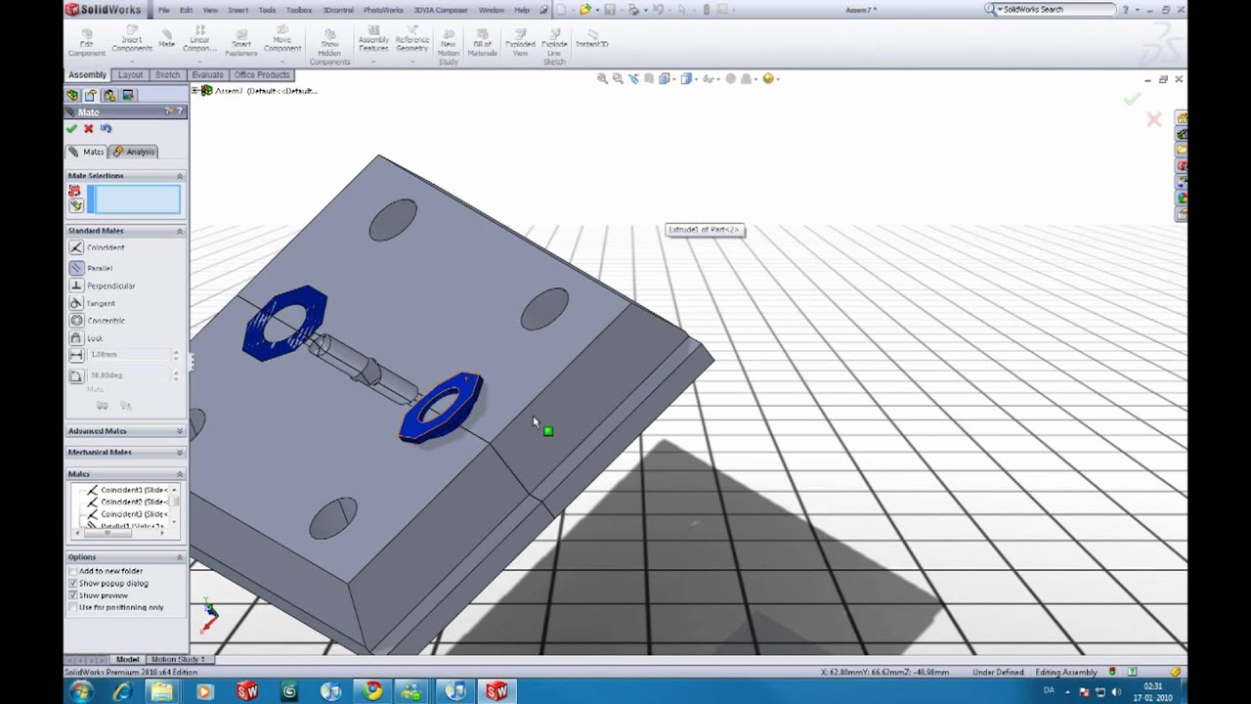
Task: Collapse the Options section
Action: point(180,557)
